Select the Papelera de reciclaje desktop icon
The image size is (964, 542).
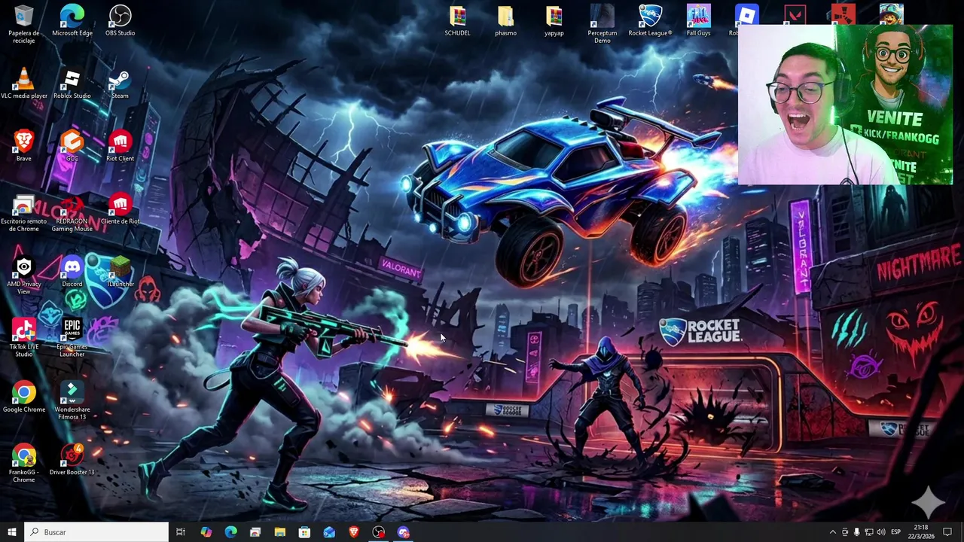(23, 24)
